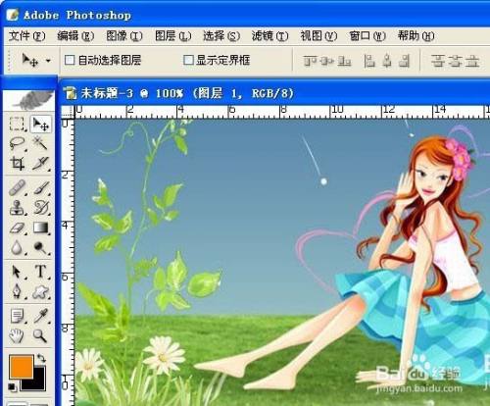Select the Path Selection tool
Image resolution: width=490 pixels, height=406 pixels.
(x=17, y=272)
